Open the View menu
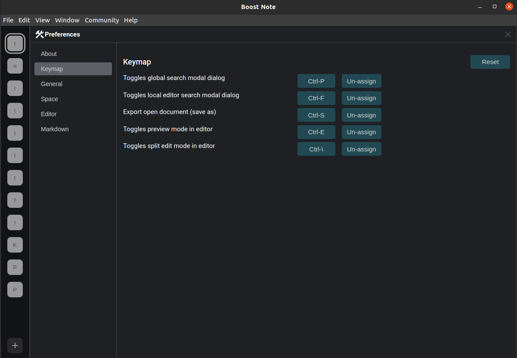Viewport: 517px width, 358px height. [43, 20]
